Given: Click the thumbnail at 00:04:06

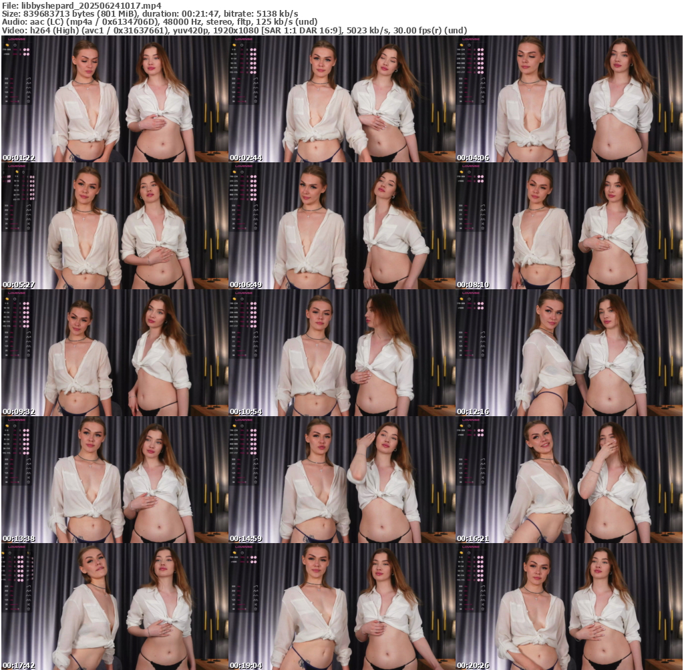Looking at the screenshot, I should pyautogui.click(x=568, y=99).
